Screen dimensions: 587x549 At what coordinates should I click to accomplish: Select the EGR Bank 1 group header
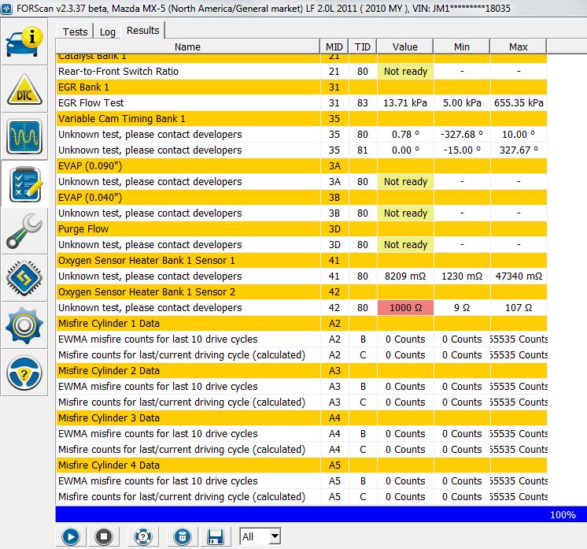tap(301, 87)
